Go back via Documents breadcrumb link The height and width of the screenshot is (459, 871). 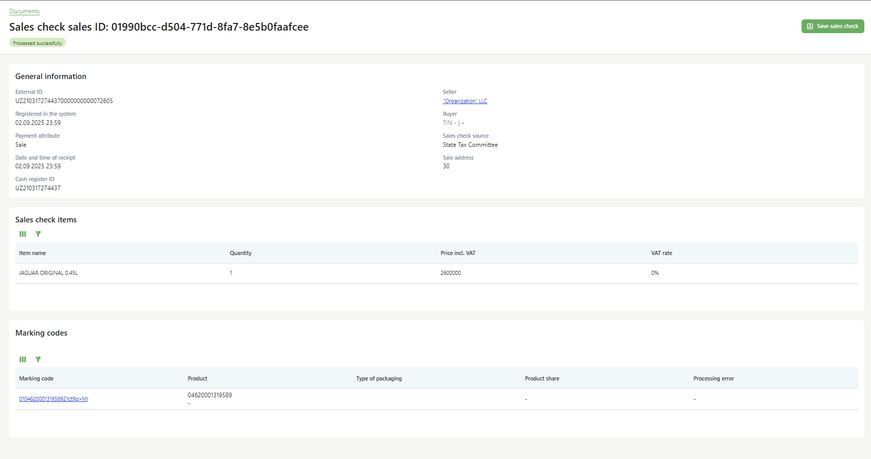(x=24, y=11)
